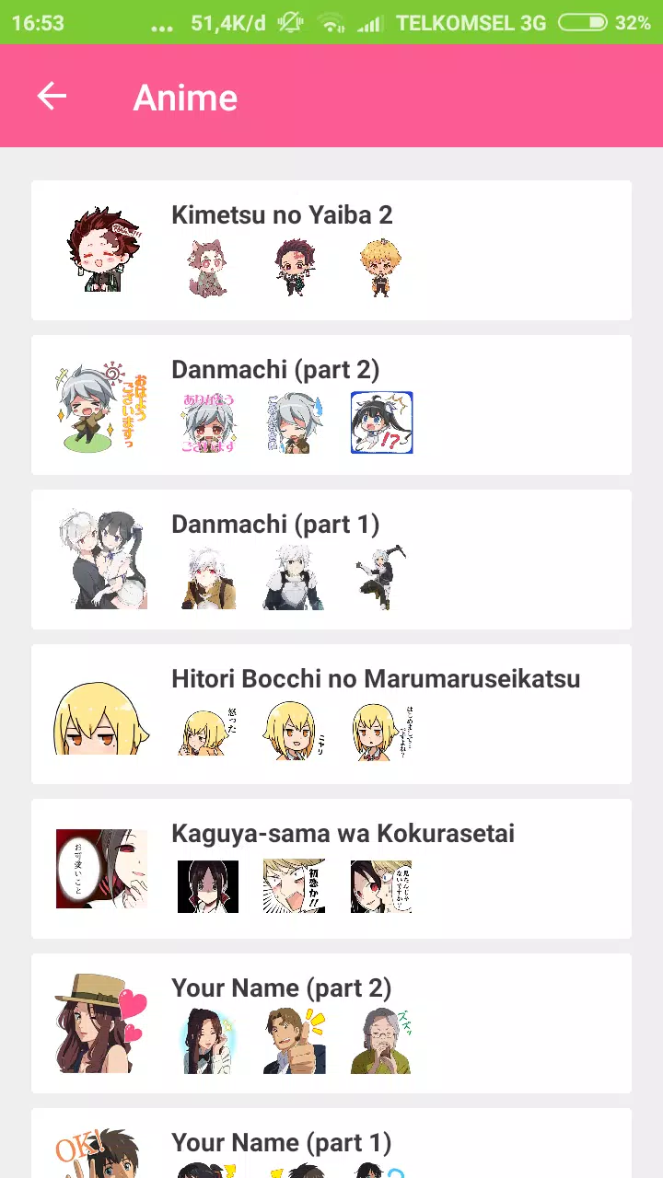Tap the Bell and Hestia hugging pack icon

(101, 560)
